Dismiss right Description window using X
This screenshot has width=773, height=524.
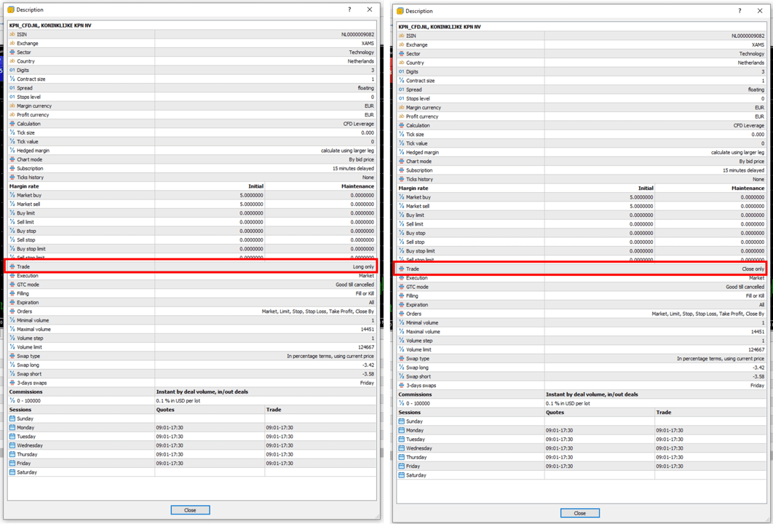[760, 11]
